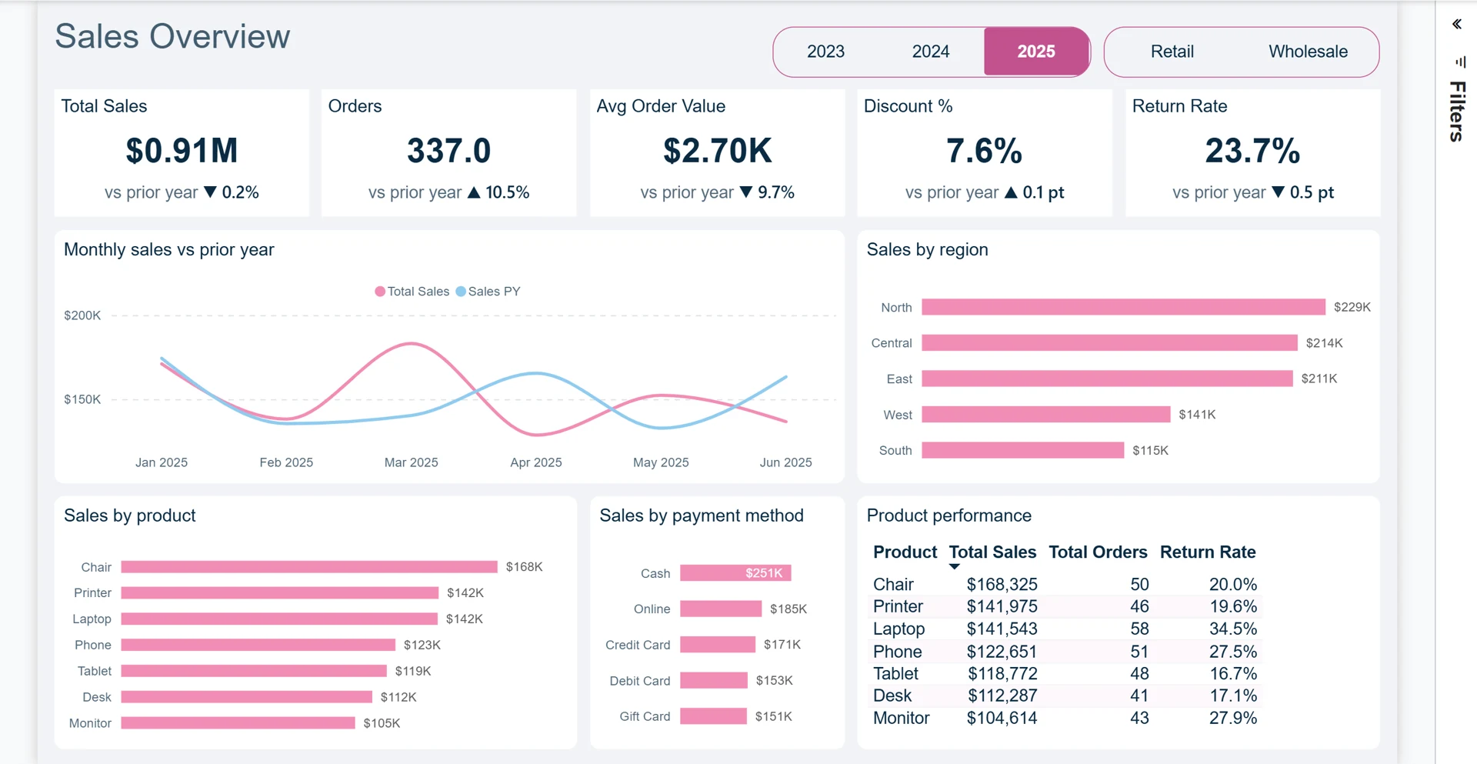Viewport: 1477px width, 764px height.
Task: Select the South region bar
Action: point(1022,450)
